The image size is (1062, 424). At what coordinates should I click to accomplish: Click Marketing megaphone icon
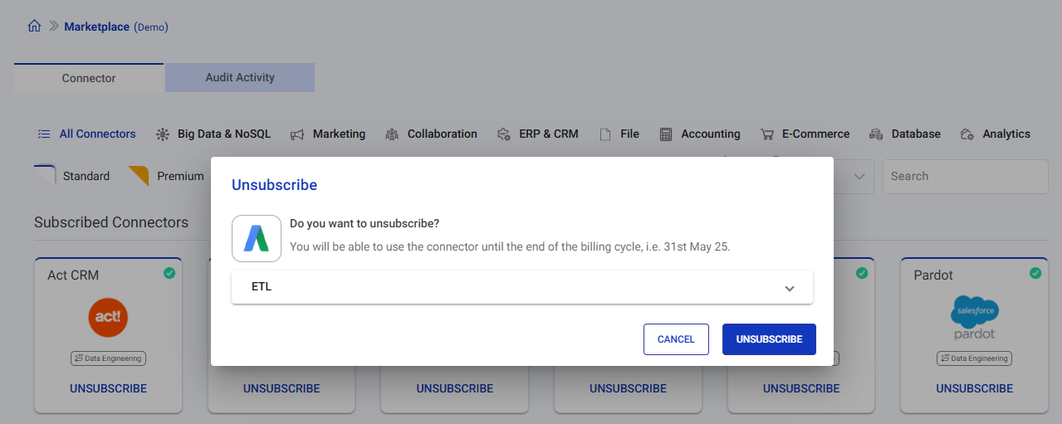(x=297, y=134)
